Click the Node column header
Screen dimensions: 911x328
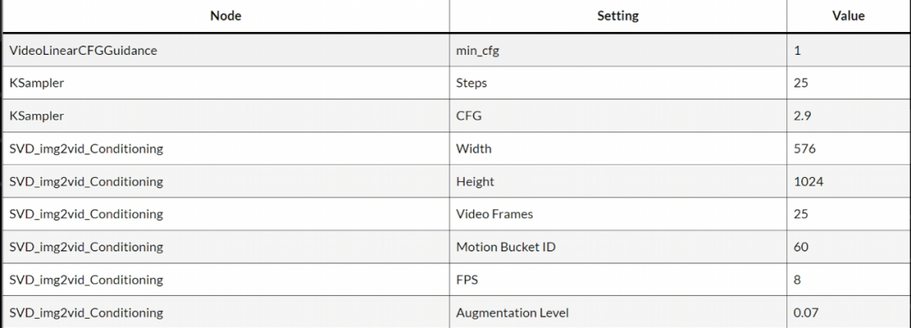225,16
